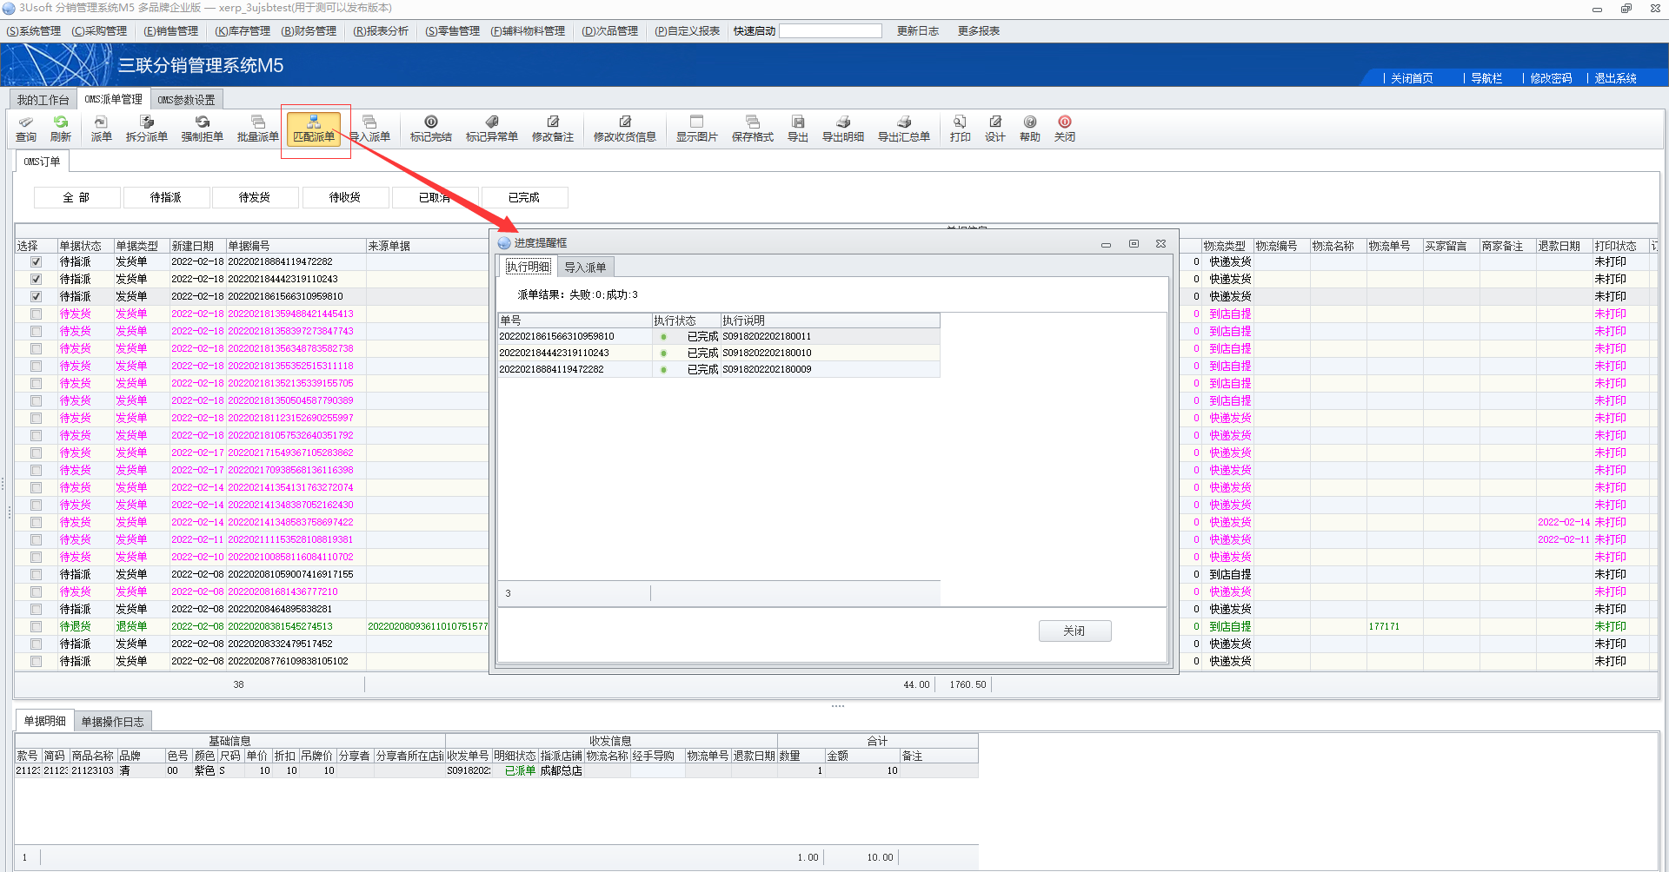The height and width of the screenshot is (872, 1669).
Task: Click the 查询 toolbar icon
Action: pos(26,129)
